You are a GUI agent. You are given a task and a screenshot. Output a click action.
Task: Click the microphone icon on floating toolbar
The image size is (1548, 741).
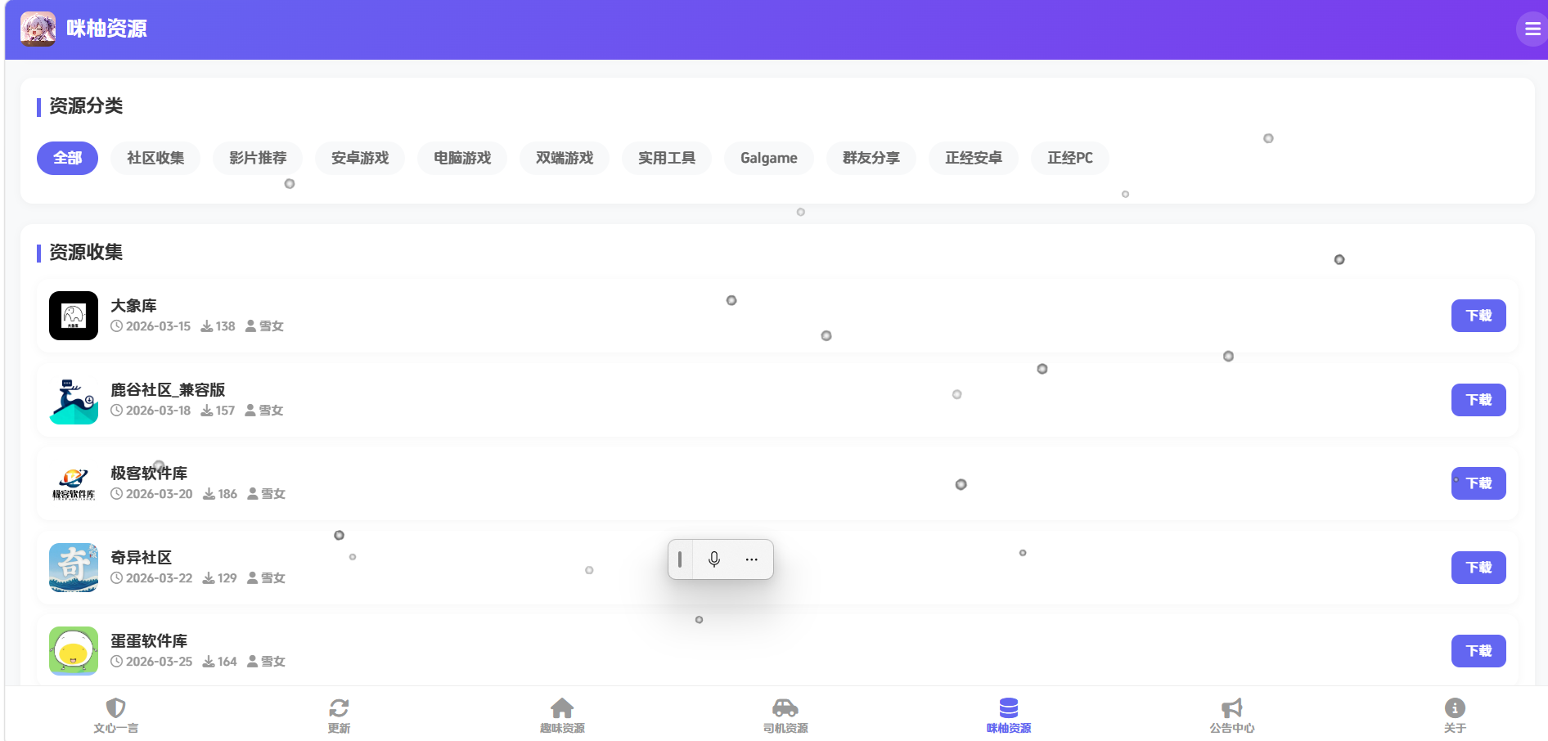click(x=714, y=559)
